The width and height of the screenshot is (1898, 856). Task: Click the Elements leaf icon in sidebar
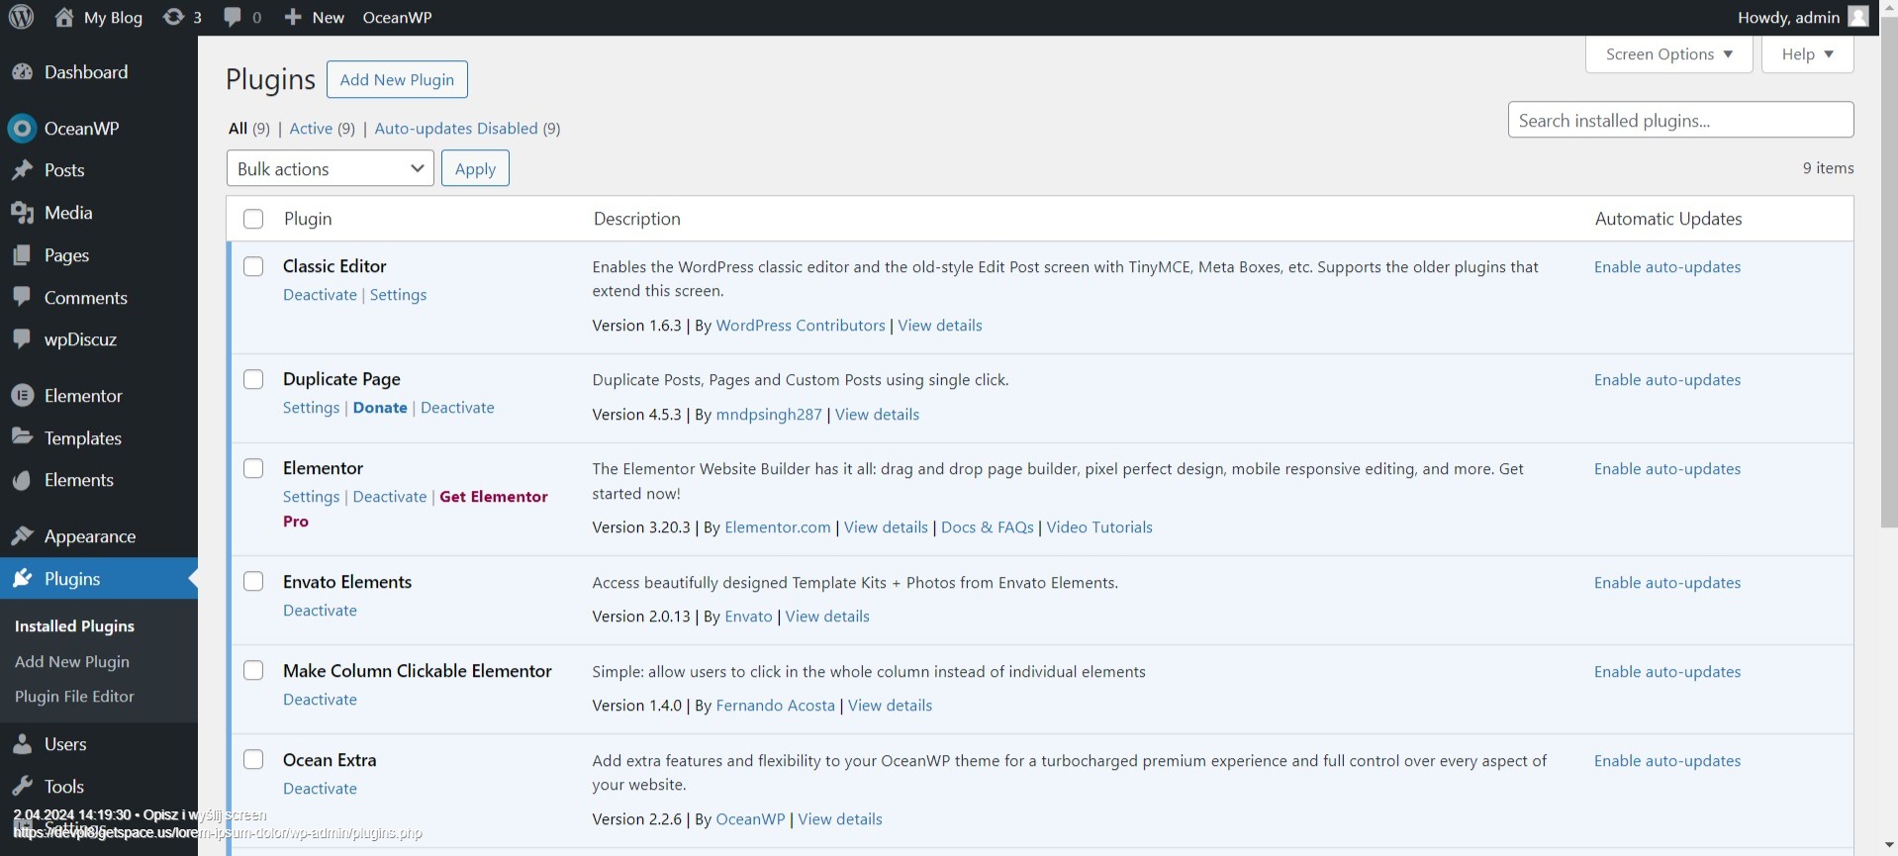click(22, 480)
